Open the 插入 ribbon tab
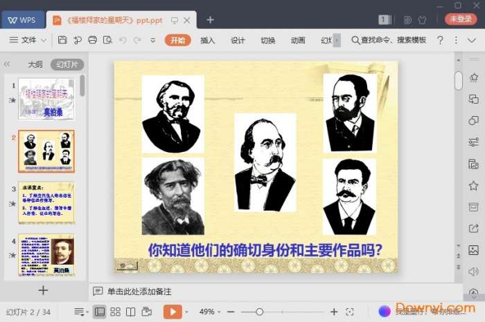This screenshot has width=485, height=322. 208,40
